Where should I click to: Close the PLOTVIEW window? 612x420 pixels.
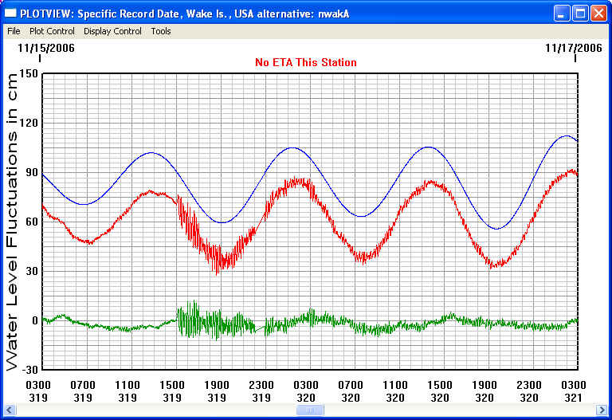click(599, 13)
